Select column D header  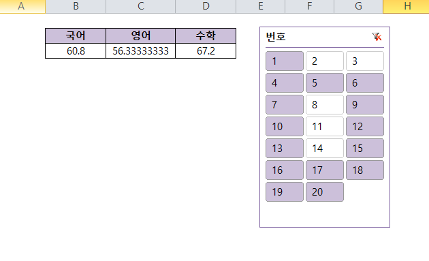tap(206, 6)
